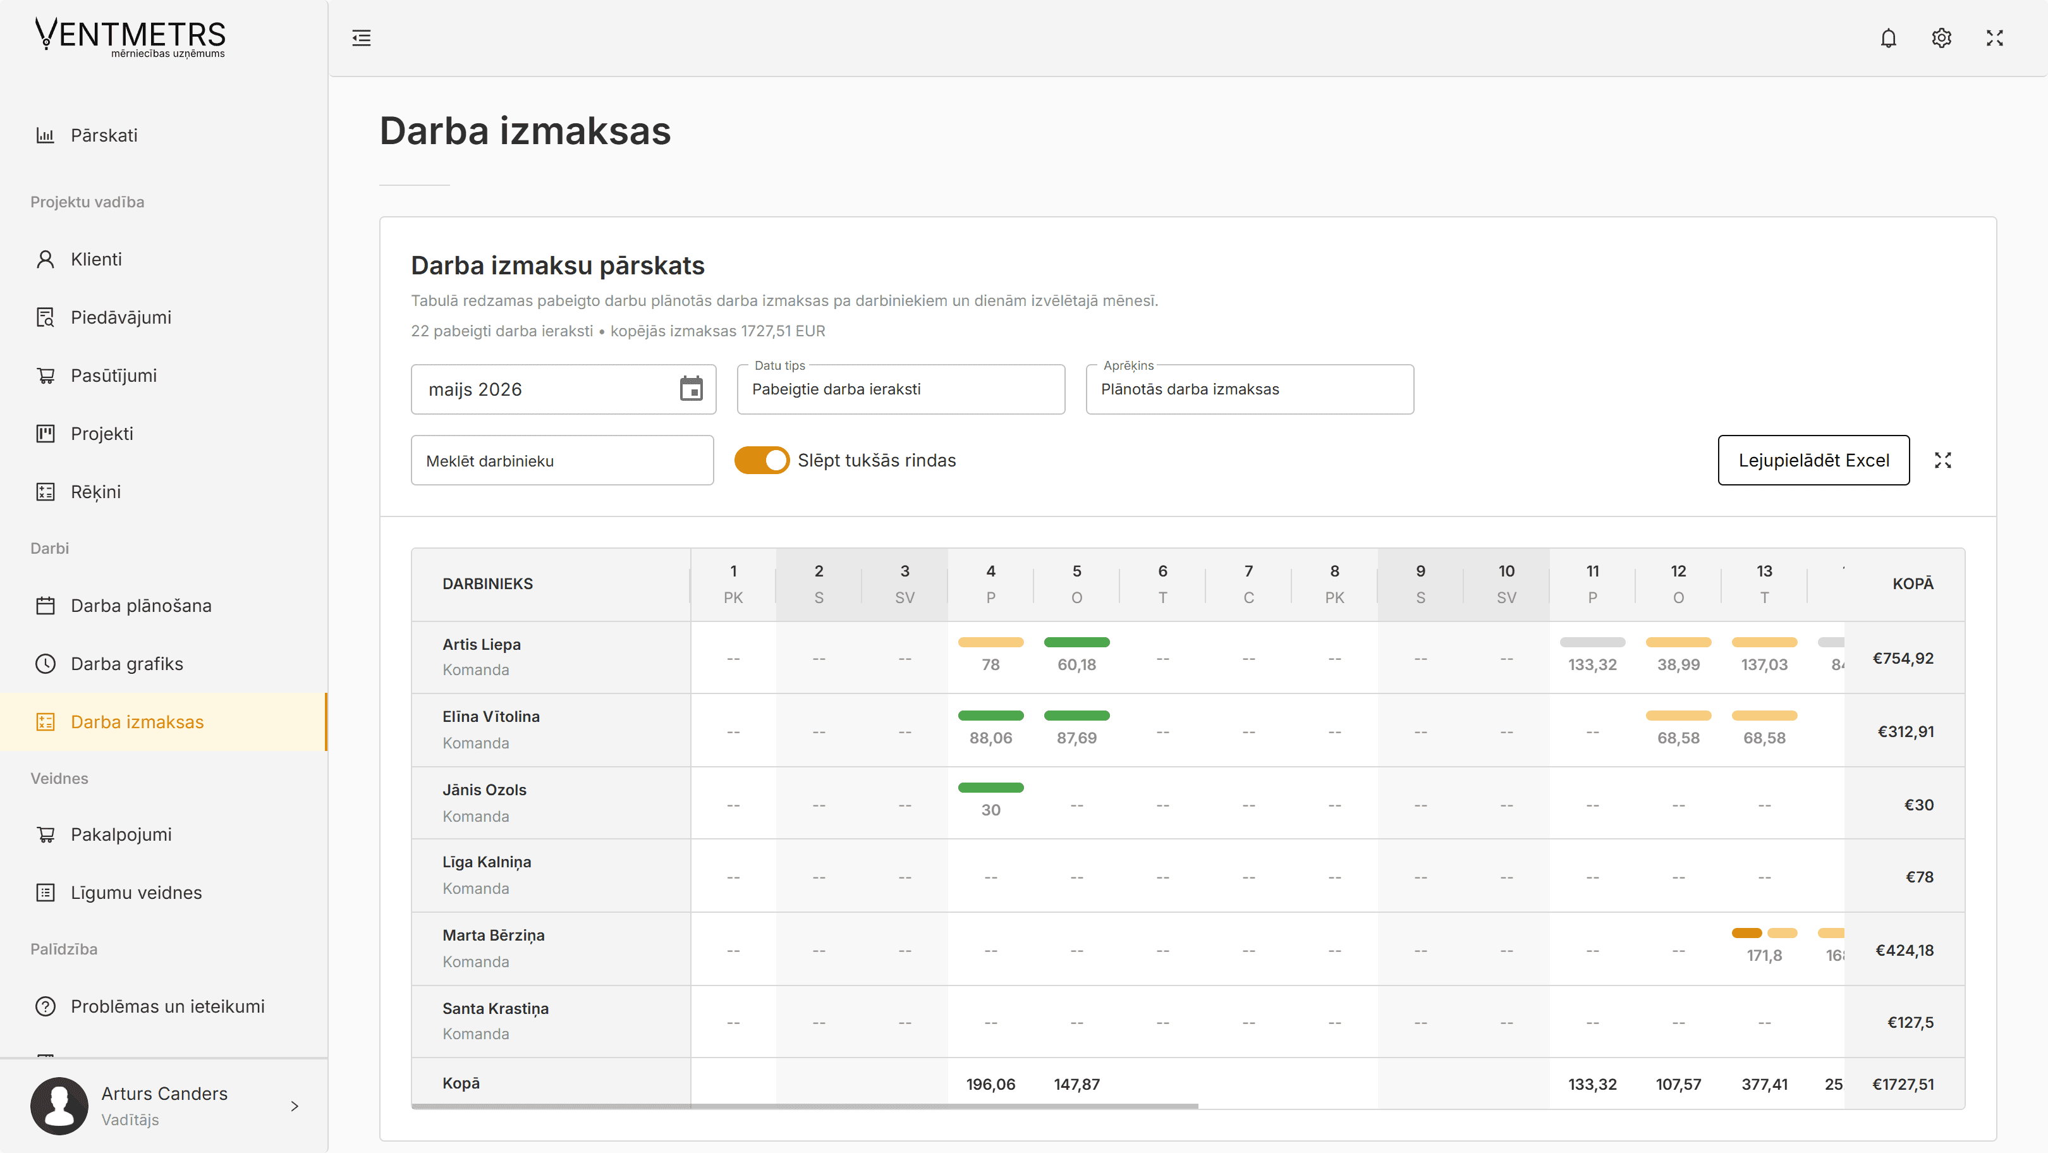Open Projekti menu item

coord(163,434)
